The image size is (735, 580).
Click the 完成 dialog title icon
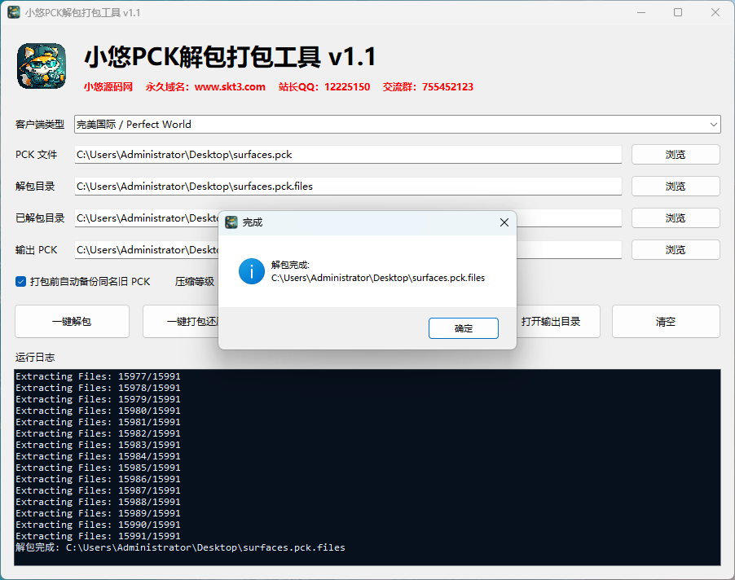click(x=231, y=222)
